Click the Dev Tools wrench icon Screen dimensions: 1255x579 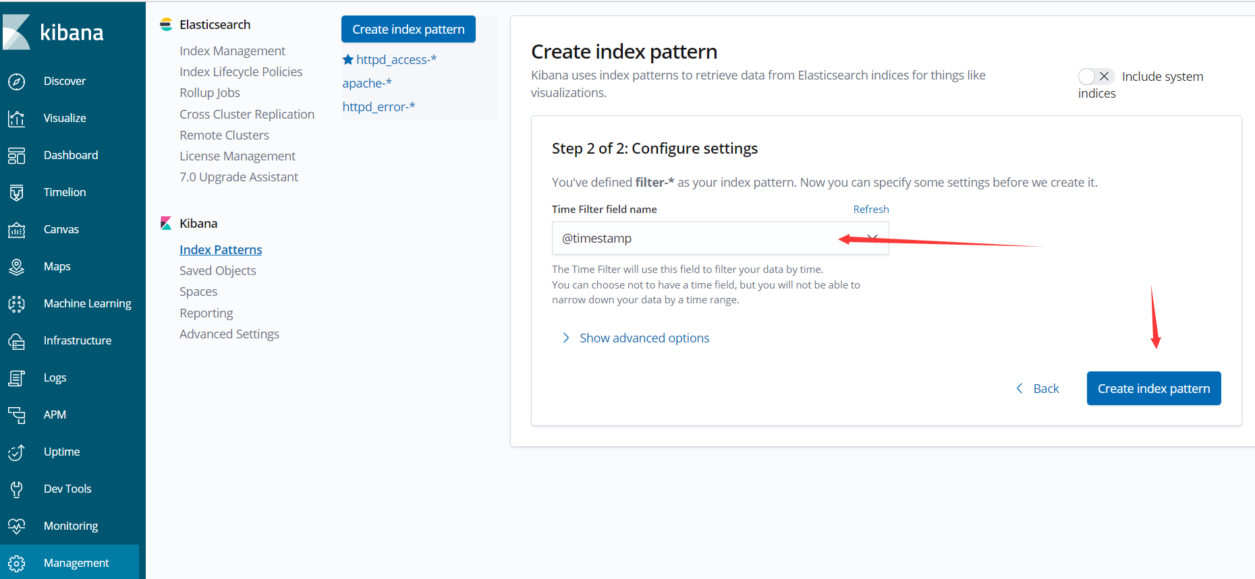pos(17,489)
